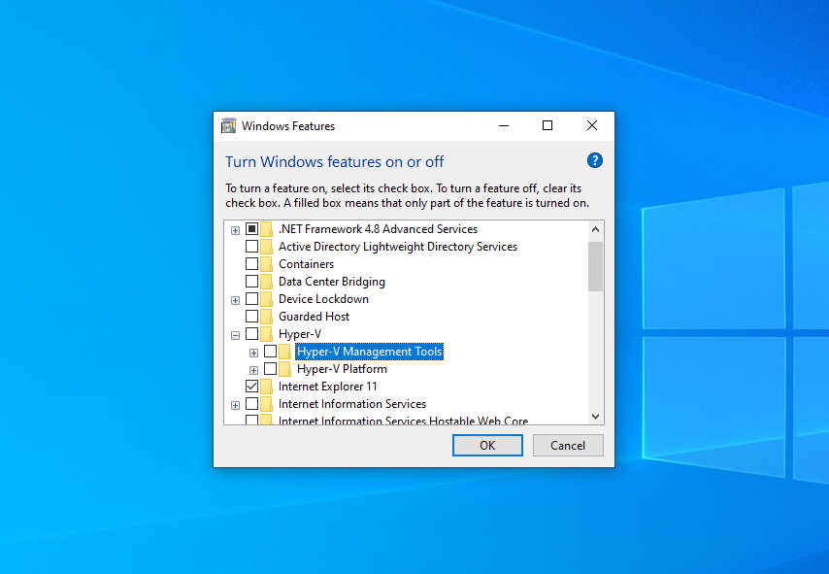
Task: Select the Internet Explorer 11 label
Action: [328, 387]
